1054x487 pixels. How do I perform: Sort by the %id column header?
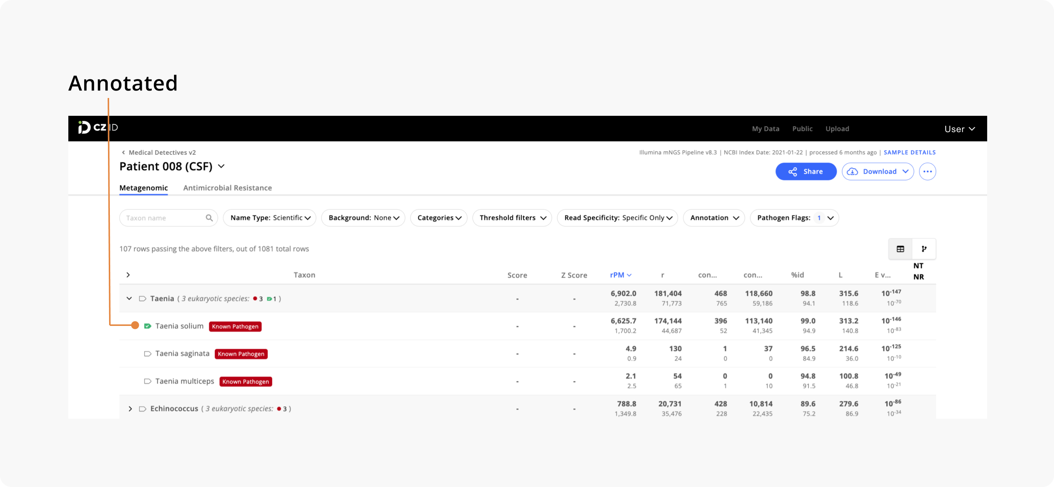point(797,275)
